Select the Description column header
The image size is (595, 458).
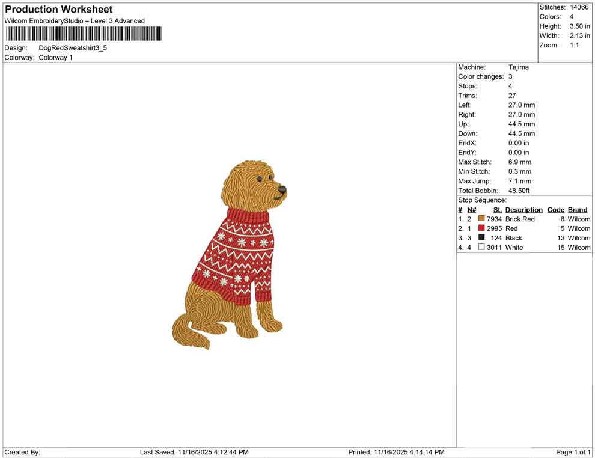click(x=523, y=209)
